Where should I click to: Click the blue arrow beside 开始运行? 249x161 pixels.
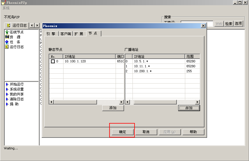(7, 84)
